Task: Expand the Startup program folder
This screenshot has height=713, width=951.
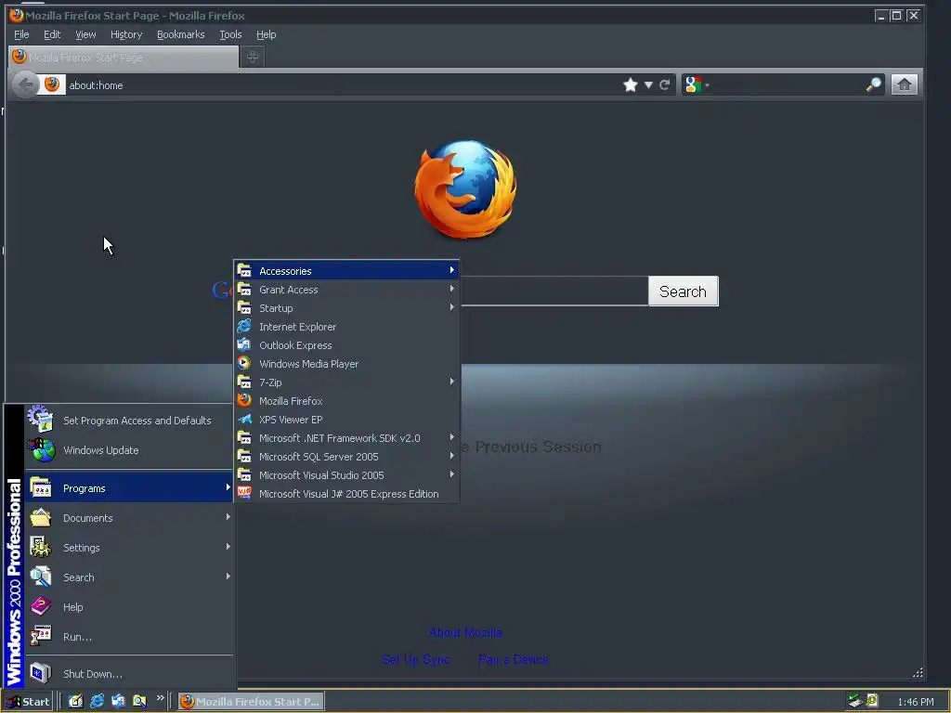Action: tap(346, 308)
